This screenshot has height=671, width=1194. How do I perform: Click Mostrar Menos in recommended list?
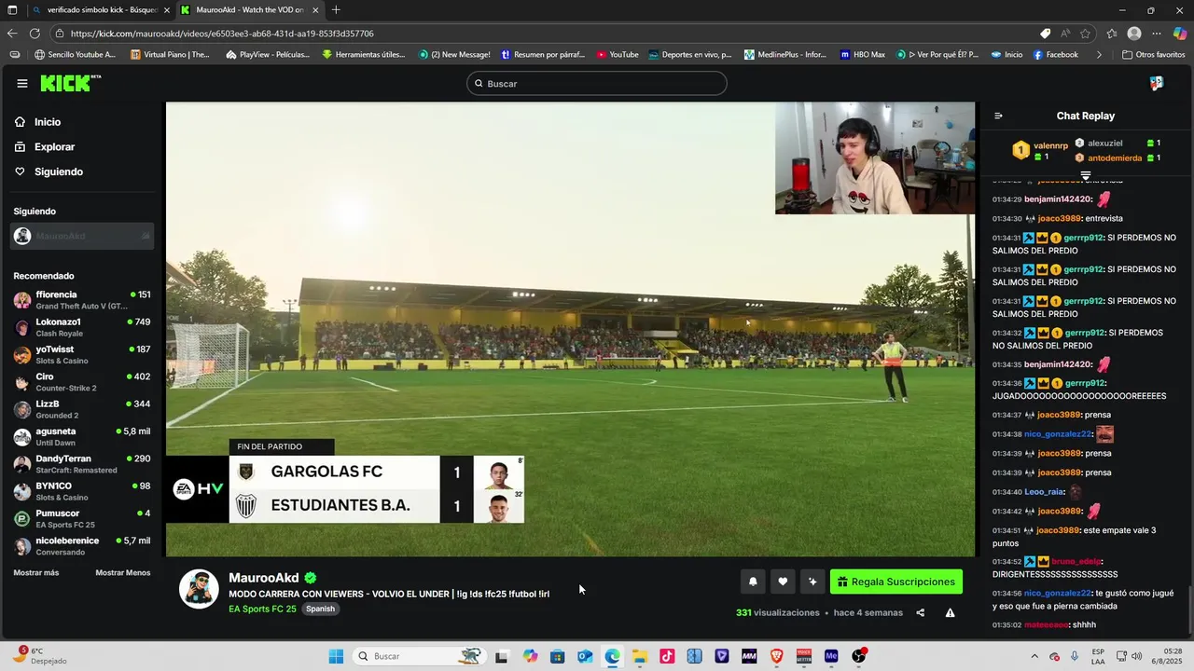pyautogui.click(x=123, y=572)
